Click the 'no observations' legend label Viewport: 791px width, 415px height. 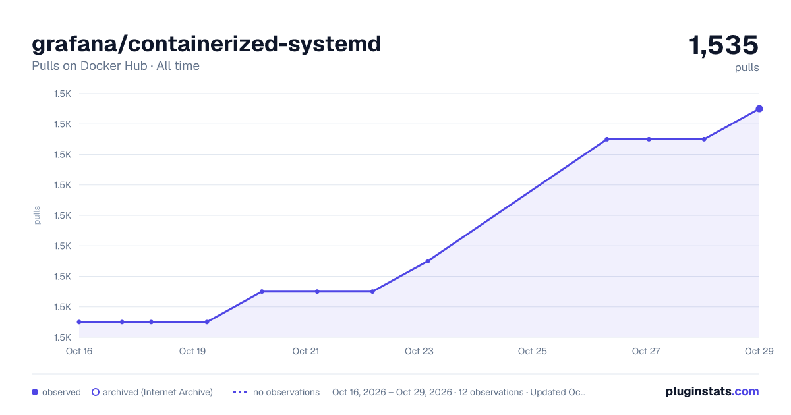click(x=286, y=392)
